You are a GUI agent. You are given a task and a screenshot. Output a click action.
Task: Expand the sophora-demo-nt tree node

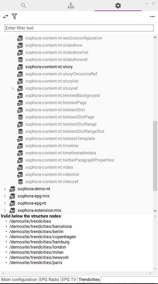[x=5, y=189]
